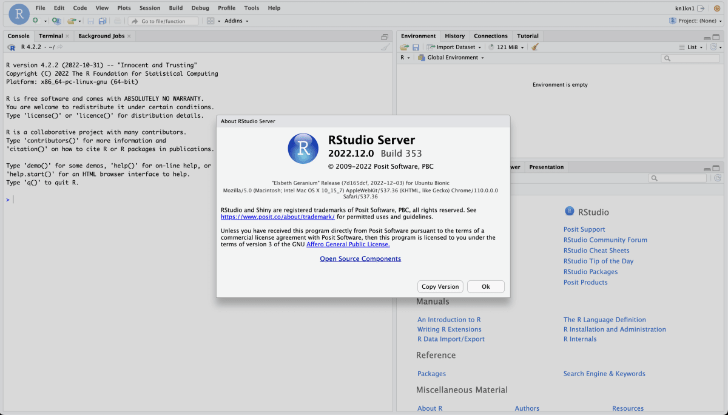Open the Open Source Components link

pos(360,258)
